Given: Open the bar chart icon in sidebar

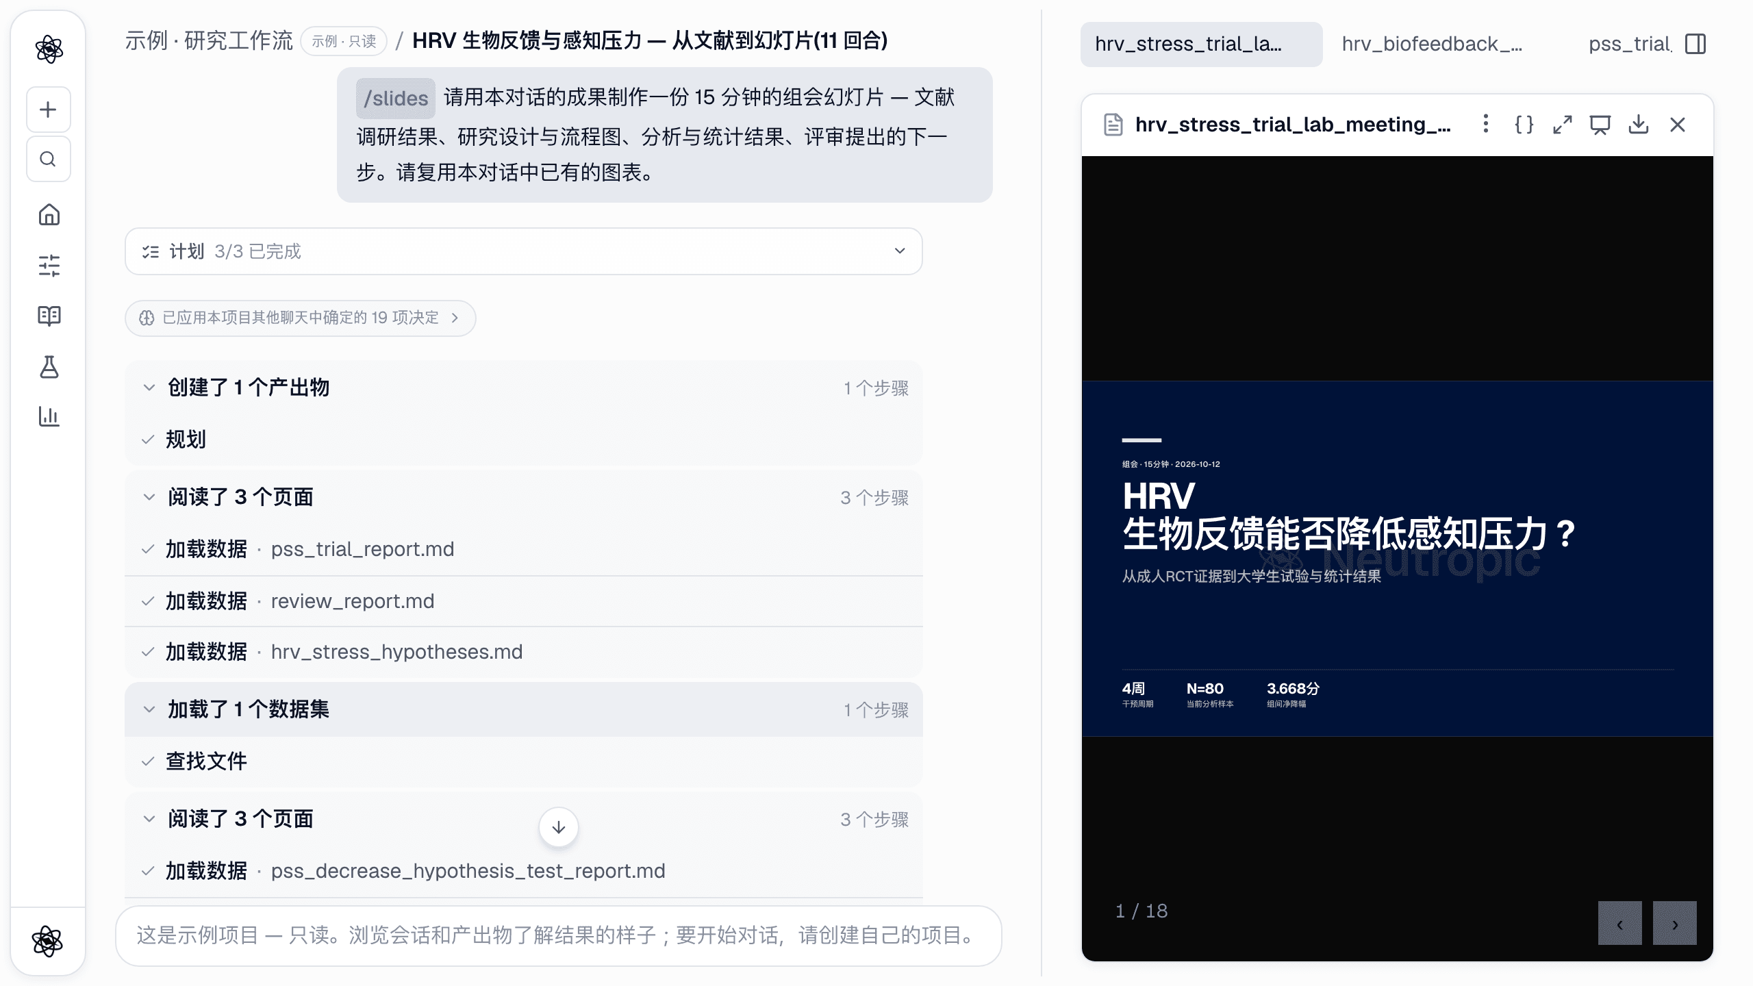Looking at the screenshot, I should [x=49, y=416].
